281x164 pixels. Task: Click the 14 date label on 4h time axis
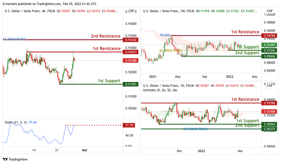coord(34,150)
